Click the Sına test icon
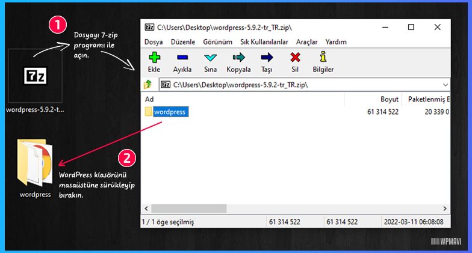 (210, 57)
